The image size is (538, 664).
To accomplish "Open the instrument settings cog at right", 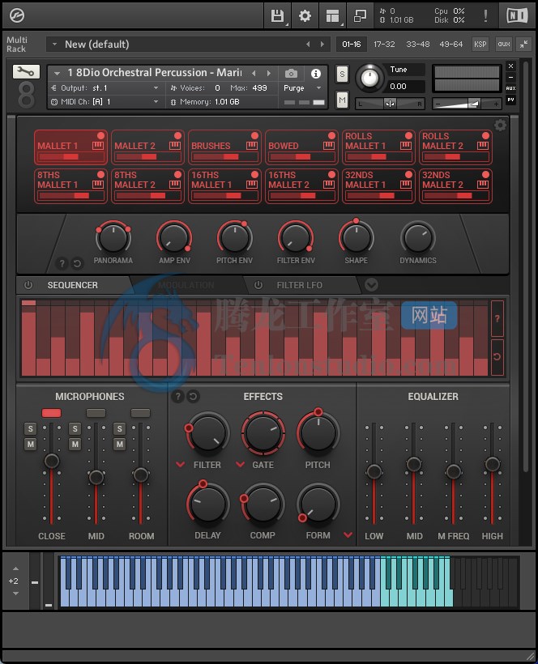I will click(x=500, y=125).
